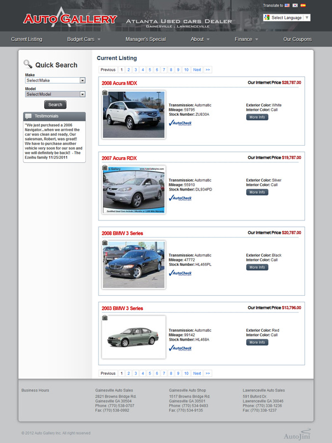Click the US flag translate icon
The image size is (332, 443).
tap(287, 6)
